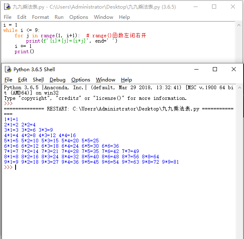Click the output '8*8=64' in Shell
Image resolution: width=244 pixels, height=239 pixels.
151,157
